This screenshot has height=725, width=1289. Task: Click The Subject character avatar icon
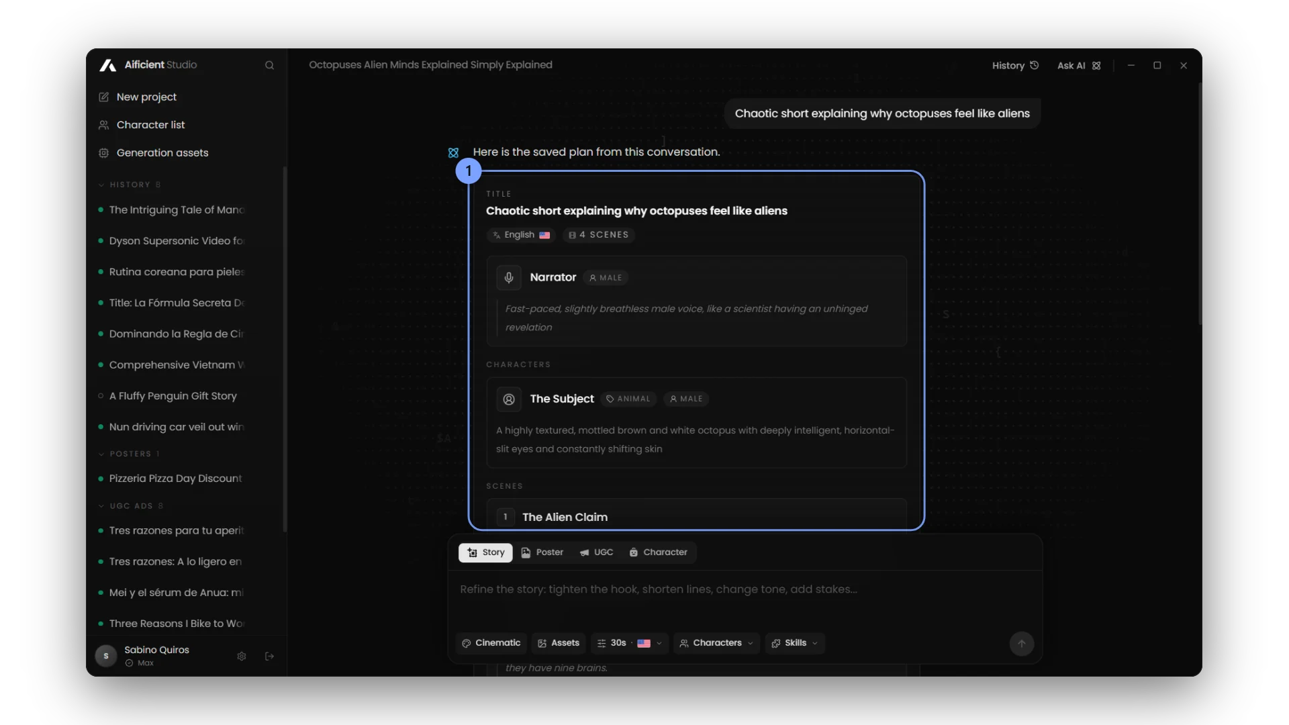click(x=509, y=399)
